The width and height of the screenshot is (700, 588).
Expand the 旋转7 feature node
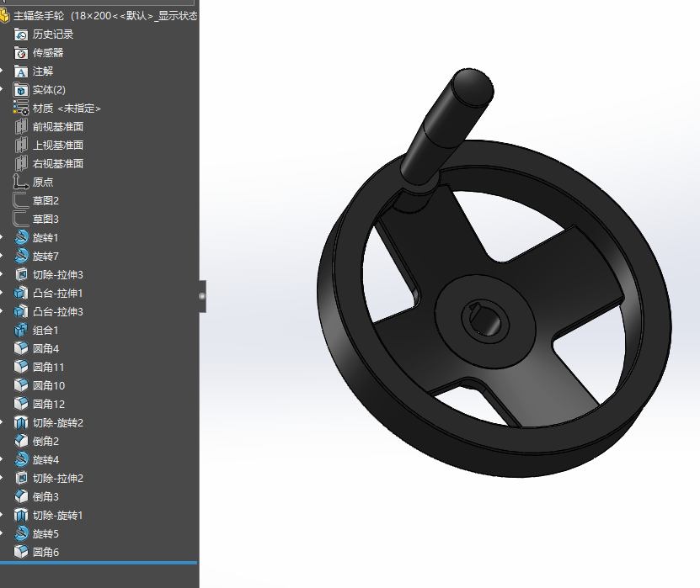click(2, 257)
